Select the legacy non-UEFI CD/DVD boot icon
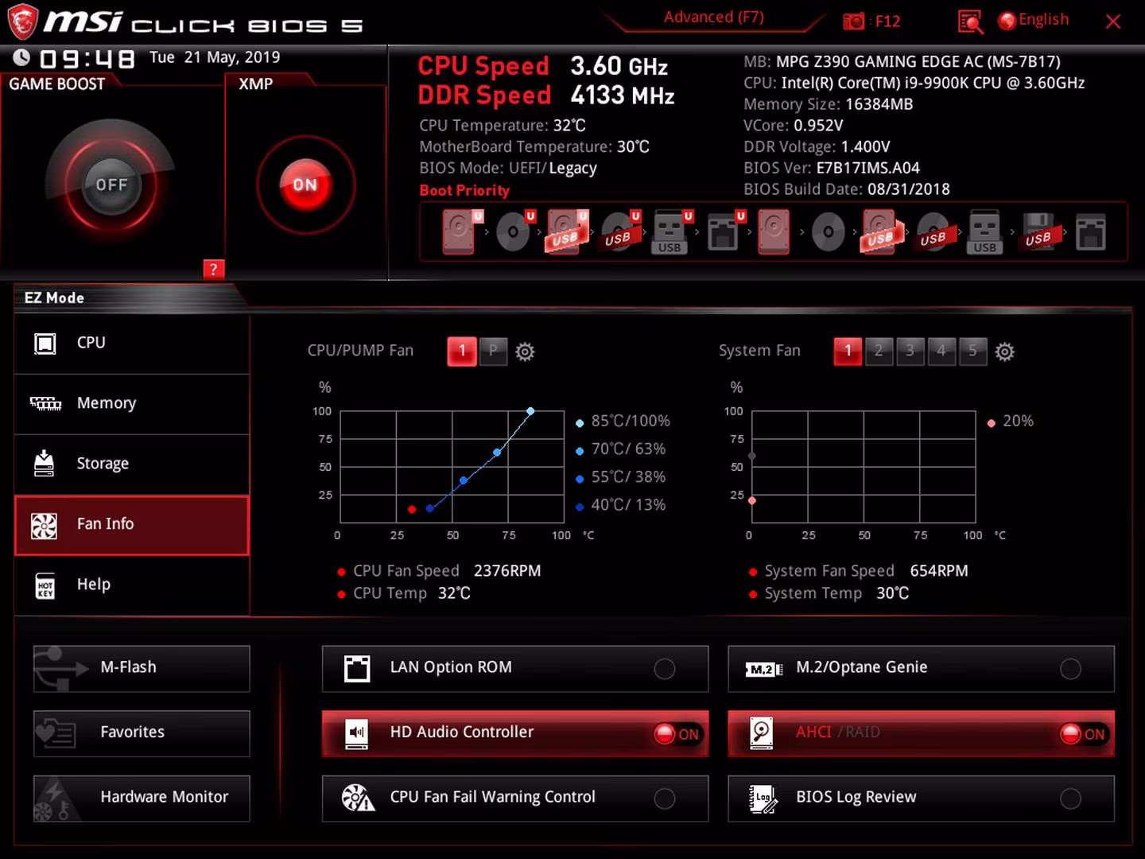1145x859 pixels. click(x=828, y=231)
